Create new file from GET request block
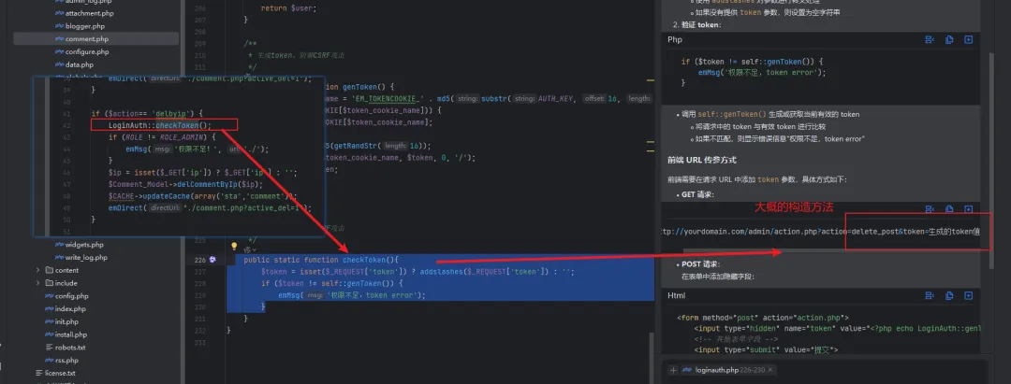 (x=969, y=209)
